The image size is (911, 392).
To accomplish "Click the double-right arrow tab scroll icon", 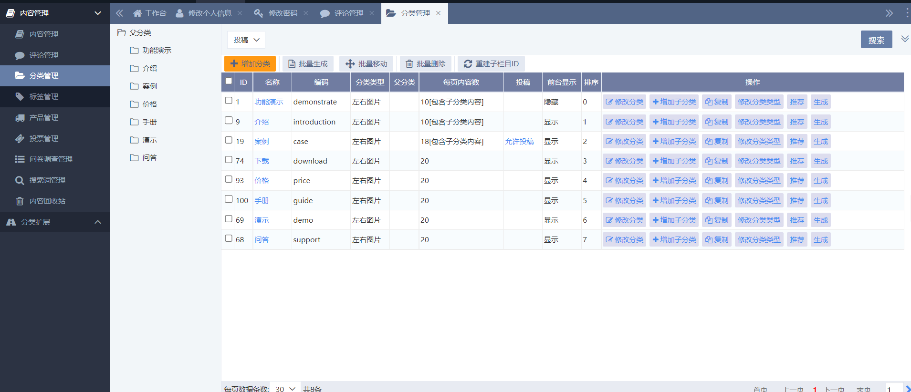I will point(889,13).
